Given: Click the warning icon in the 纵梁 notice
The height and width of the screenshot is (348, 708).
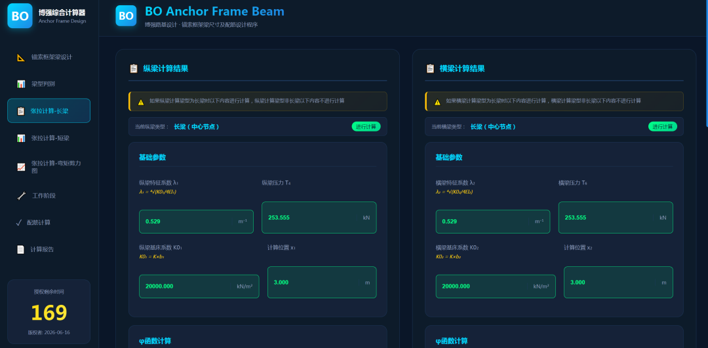Looking at the screenshot, I should pos(141,102).
